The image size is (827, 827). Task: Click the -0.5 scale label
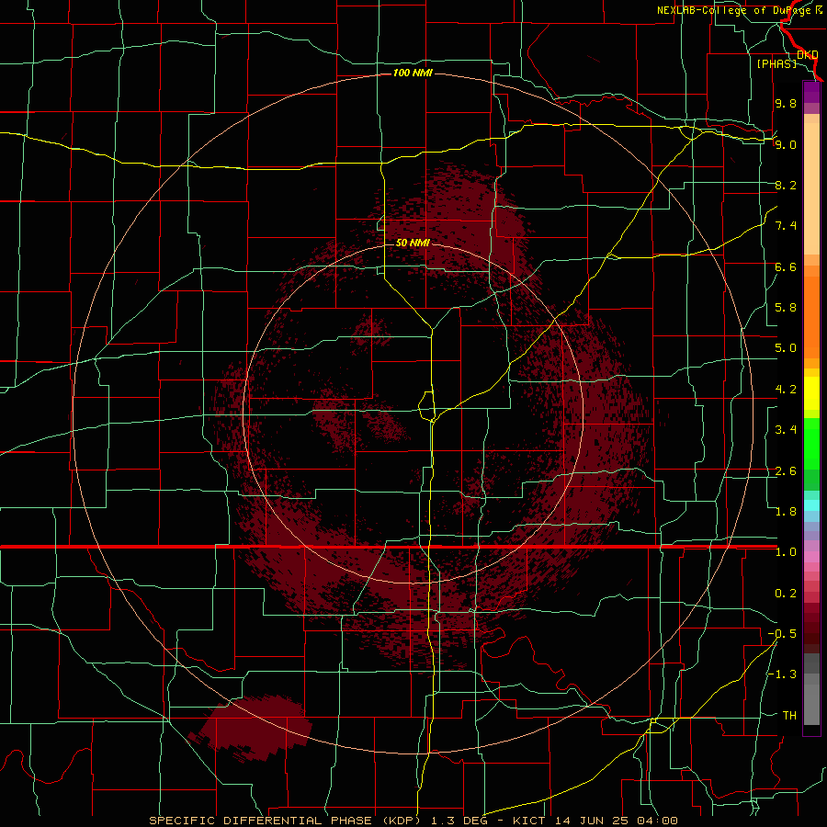[x=782, y=634]
